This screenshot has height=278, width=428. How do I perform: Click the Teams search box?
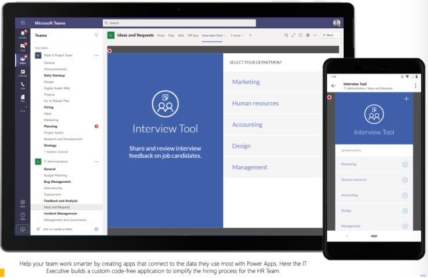click(x=179, y=23)
